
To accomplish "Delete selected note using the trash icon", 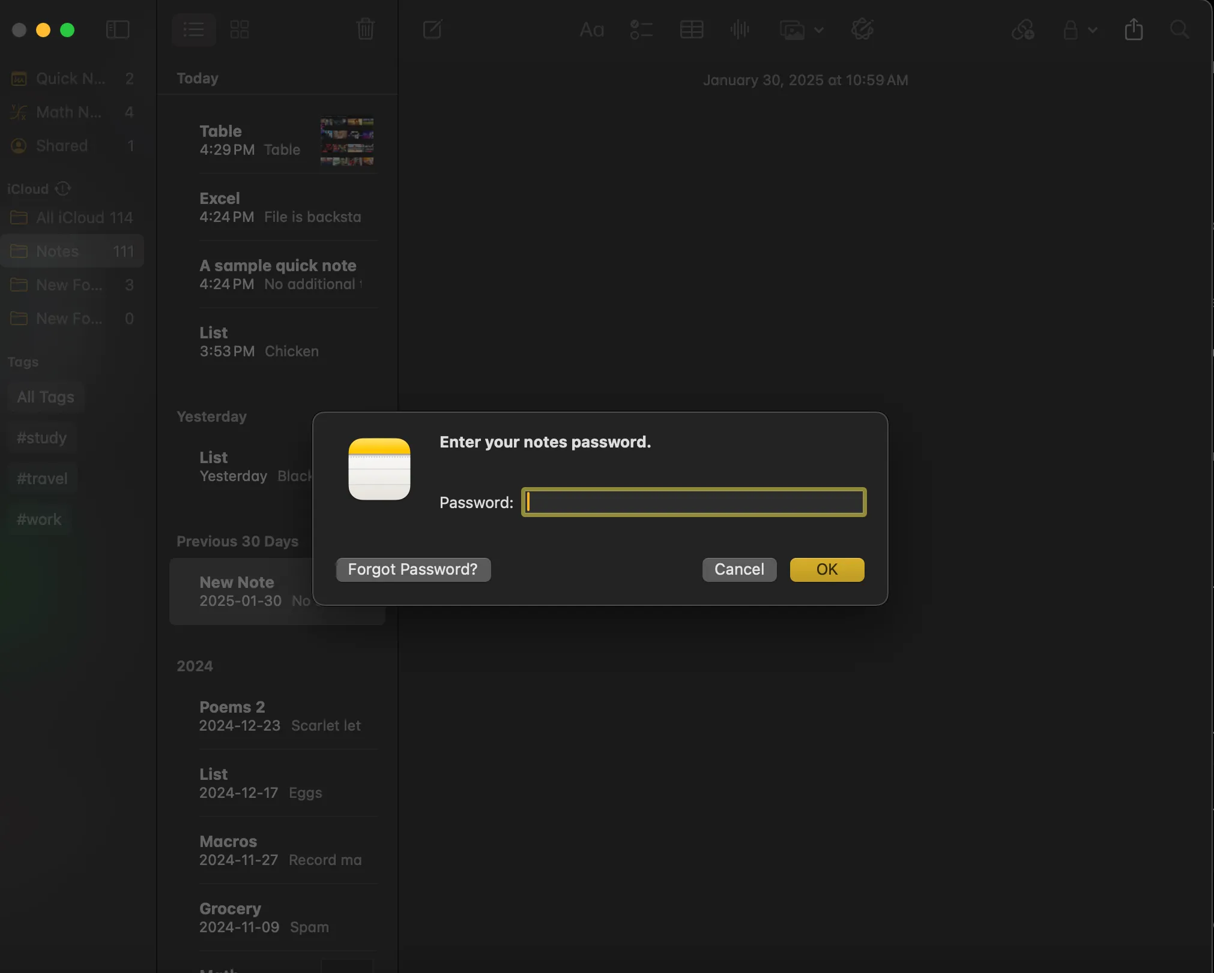I will 366,29.
